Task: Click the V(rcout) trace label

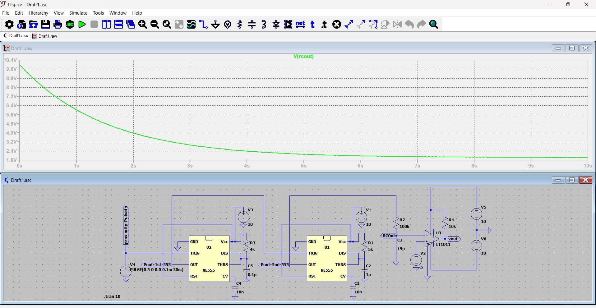Action: coord(303,56)
